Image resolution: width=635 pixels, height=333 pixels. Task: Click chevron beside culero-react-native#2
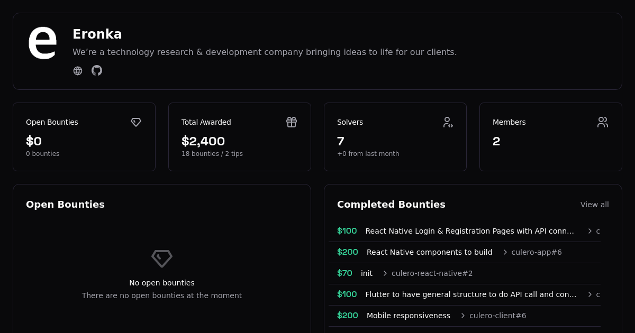tap(385, 273)
